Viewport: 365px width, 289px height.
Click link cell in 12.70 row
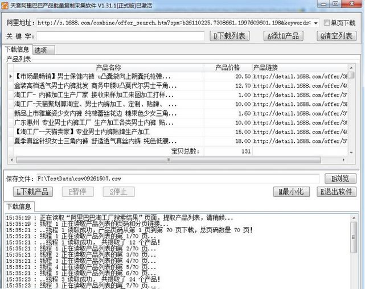pyautogui.click(x=300, y=86)
